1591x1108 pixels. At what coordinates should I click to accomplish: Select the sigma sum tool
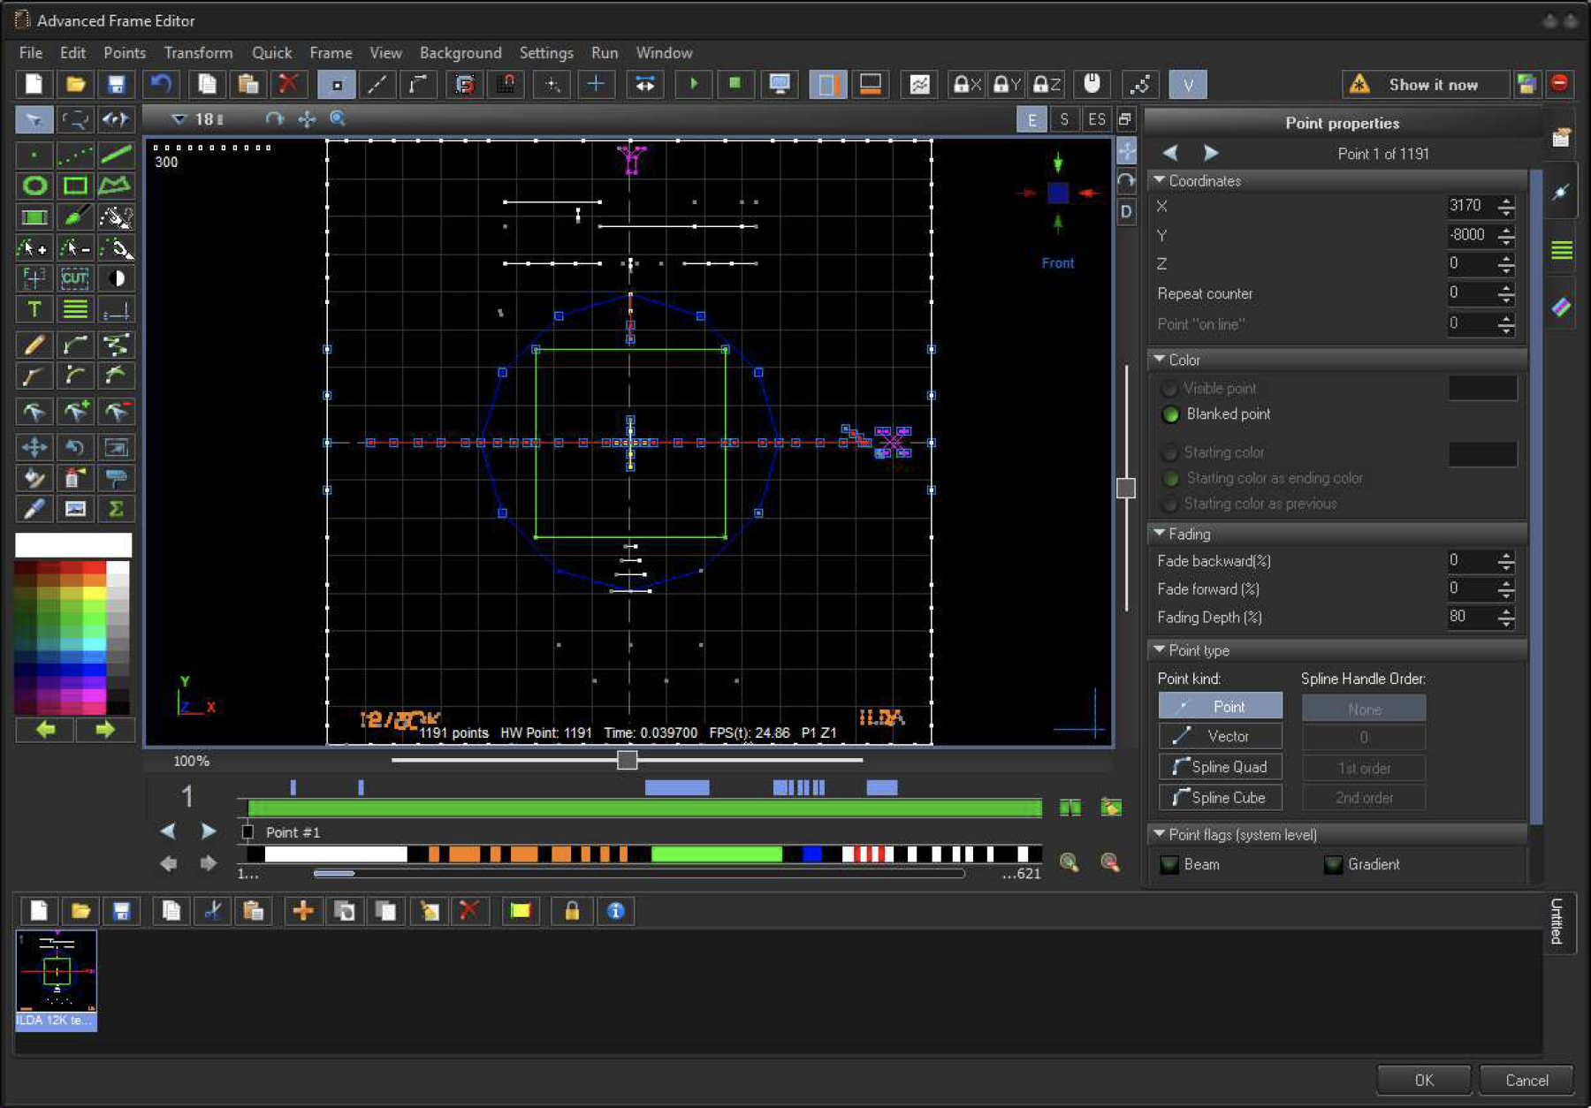click(116, 509)
